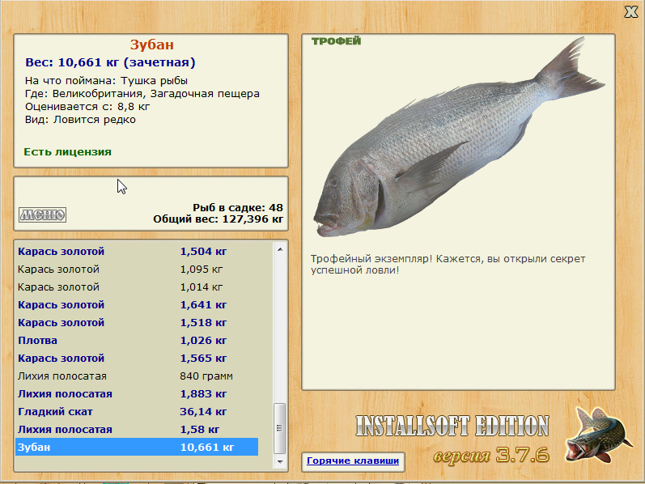Click the fish list scrollbar thumb

[280, 428]
